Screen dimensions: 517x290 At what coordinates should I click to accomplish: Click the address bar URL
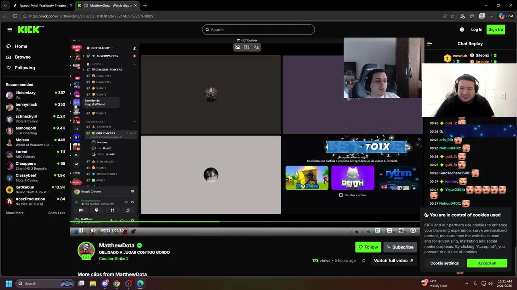[x=91, y=16]
